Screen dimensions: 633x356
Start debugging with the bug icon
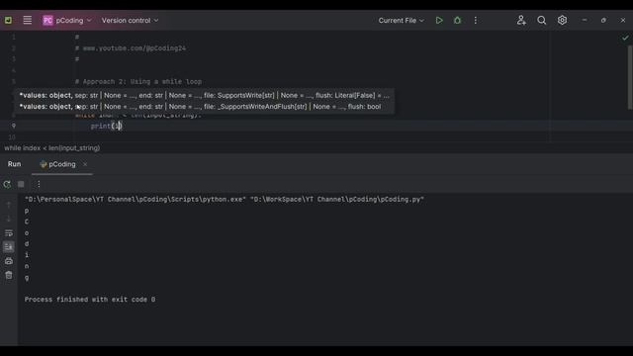457,20
